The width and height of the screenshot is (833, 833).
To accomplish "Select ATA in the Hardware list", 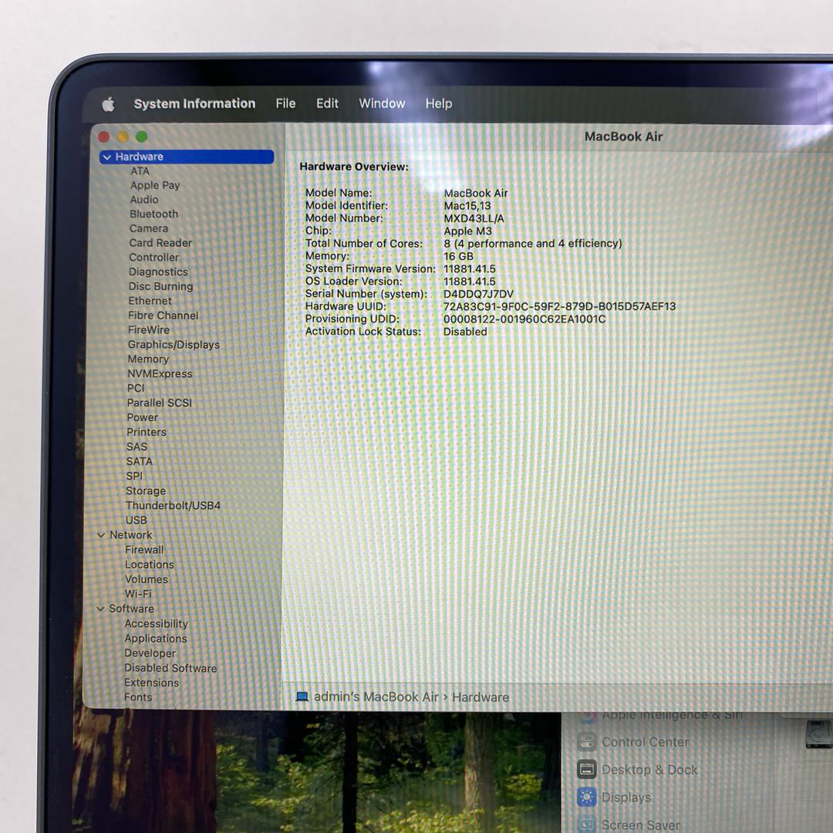I will click(x=140, y=171).
